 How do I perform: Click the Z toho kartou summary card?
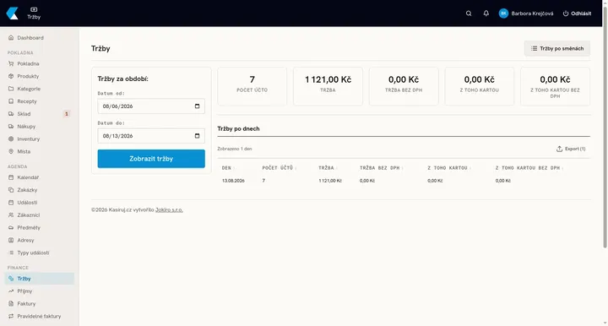click(480, 86)
